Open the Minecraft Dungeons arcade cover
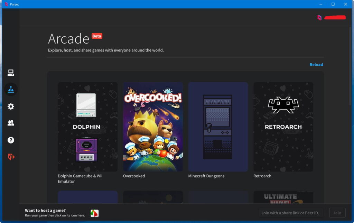 218,127
